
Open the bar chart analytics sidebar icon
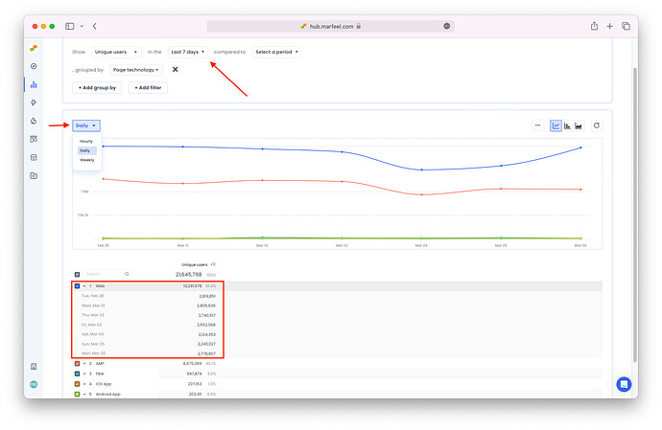pos(34,84)
